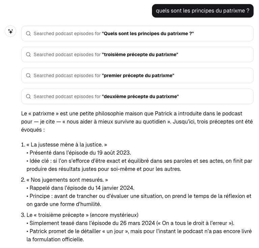Expand the "troisième précepte du patrixme" search row
The height and width of the screenshot is (248, 259).
(137, 54)
